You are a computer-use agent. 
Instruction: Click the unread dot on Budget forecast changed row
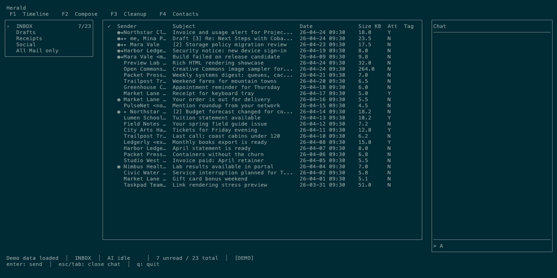click(x=119, y=112)
